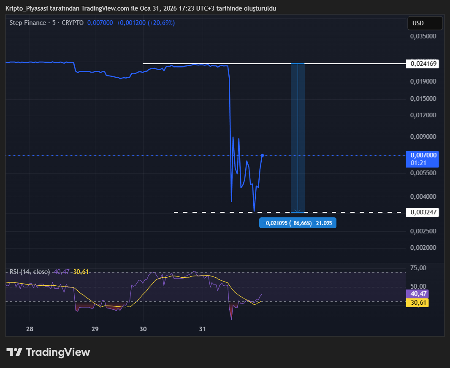Select the -86,66% measurement result label
The width and height of the screenshot is (450, 368).
(x=298, y=223)
